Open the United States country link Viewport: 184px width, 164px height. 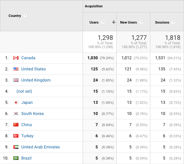click(34, 69)
